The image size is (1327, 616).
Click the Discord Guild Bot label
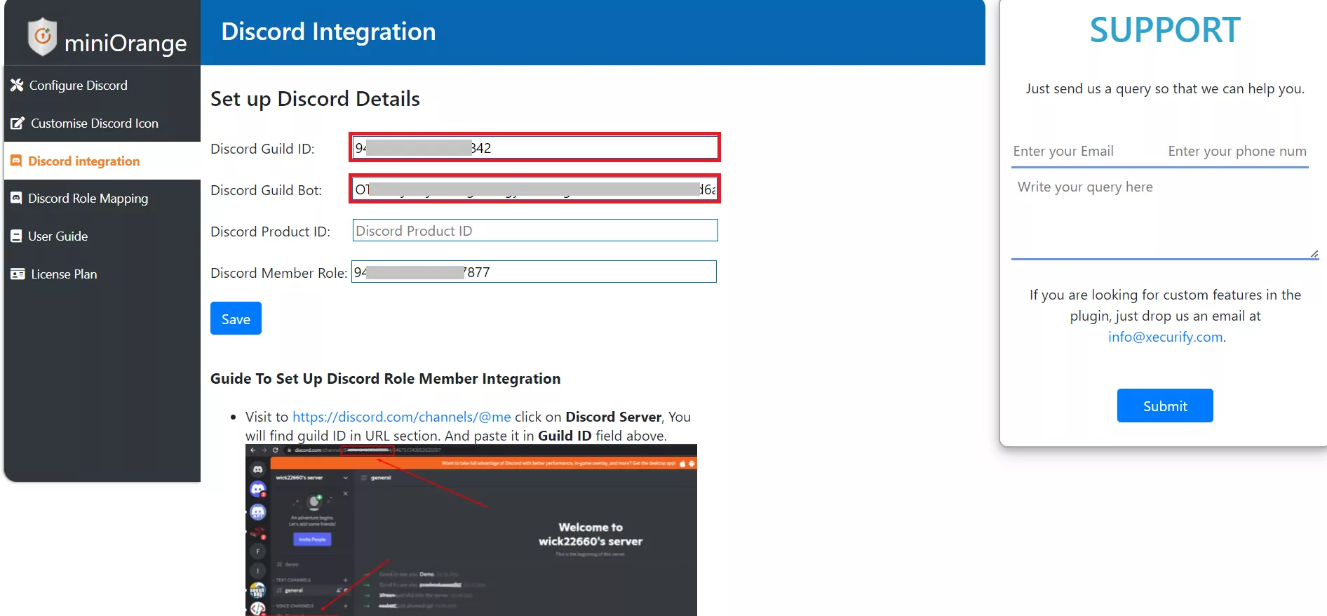point(266,190)
